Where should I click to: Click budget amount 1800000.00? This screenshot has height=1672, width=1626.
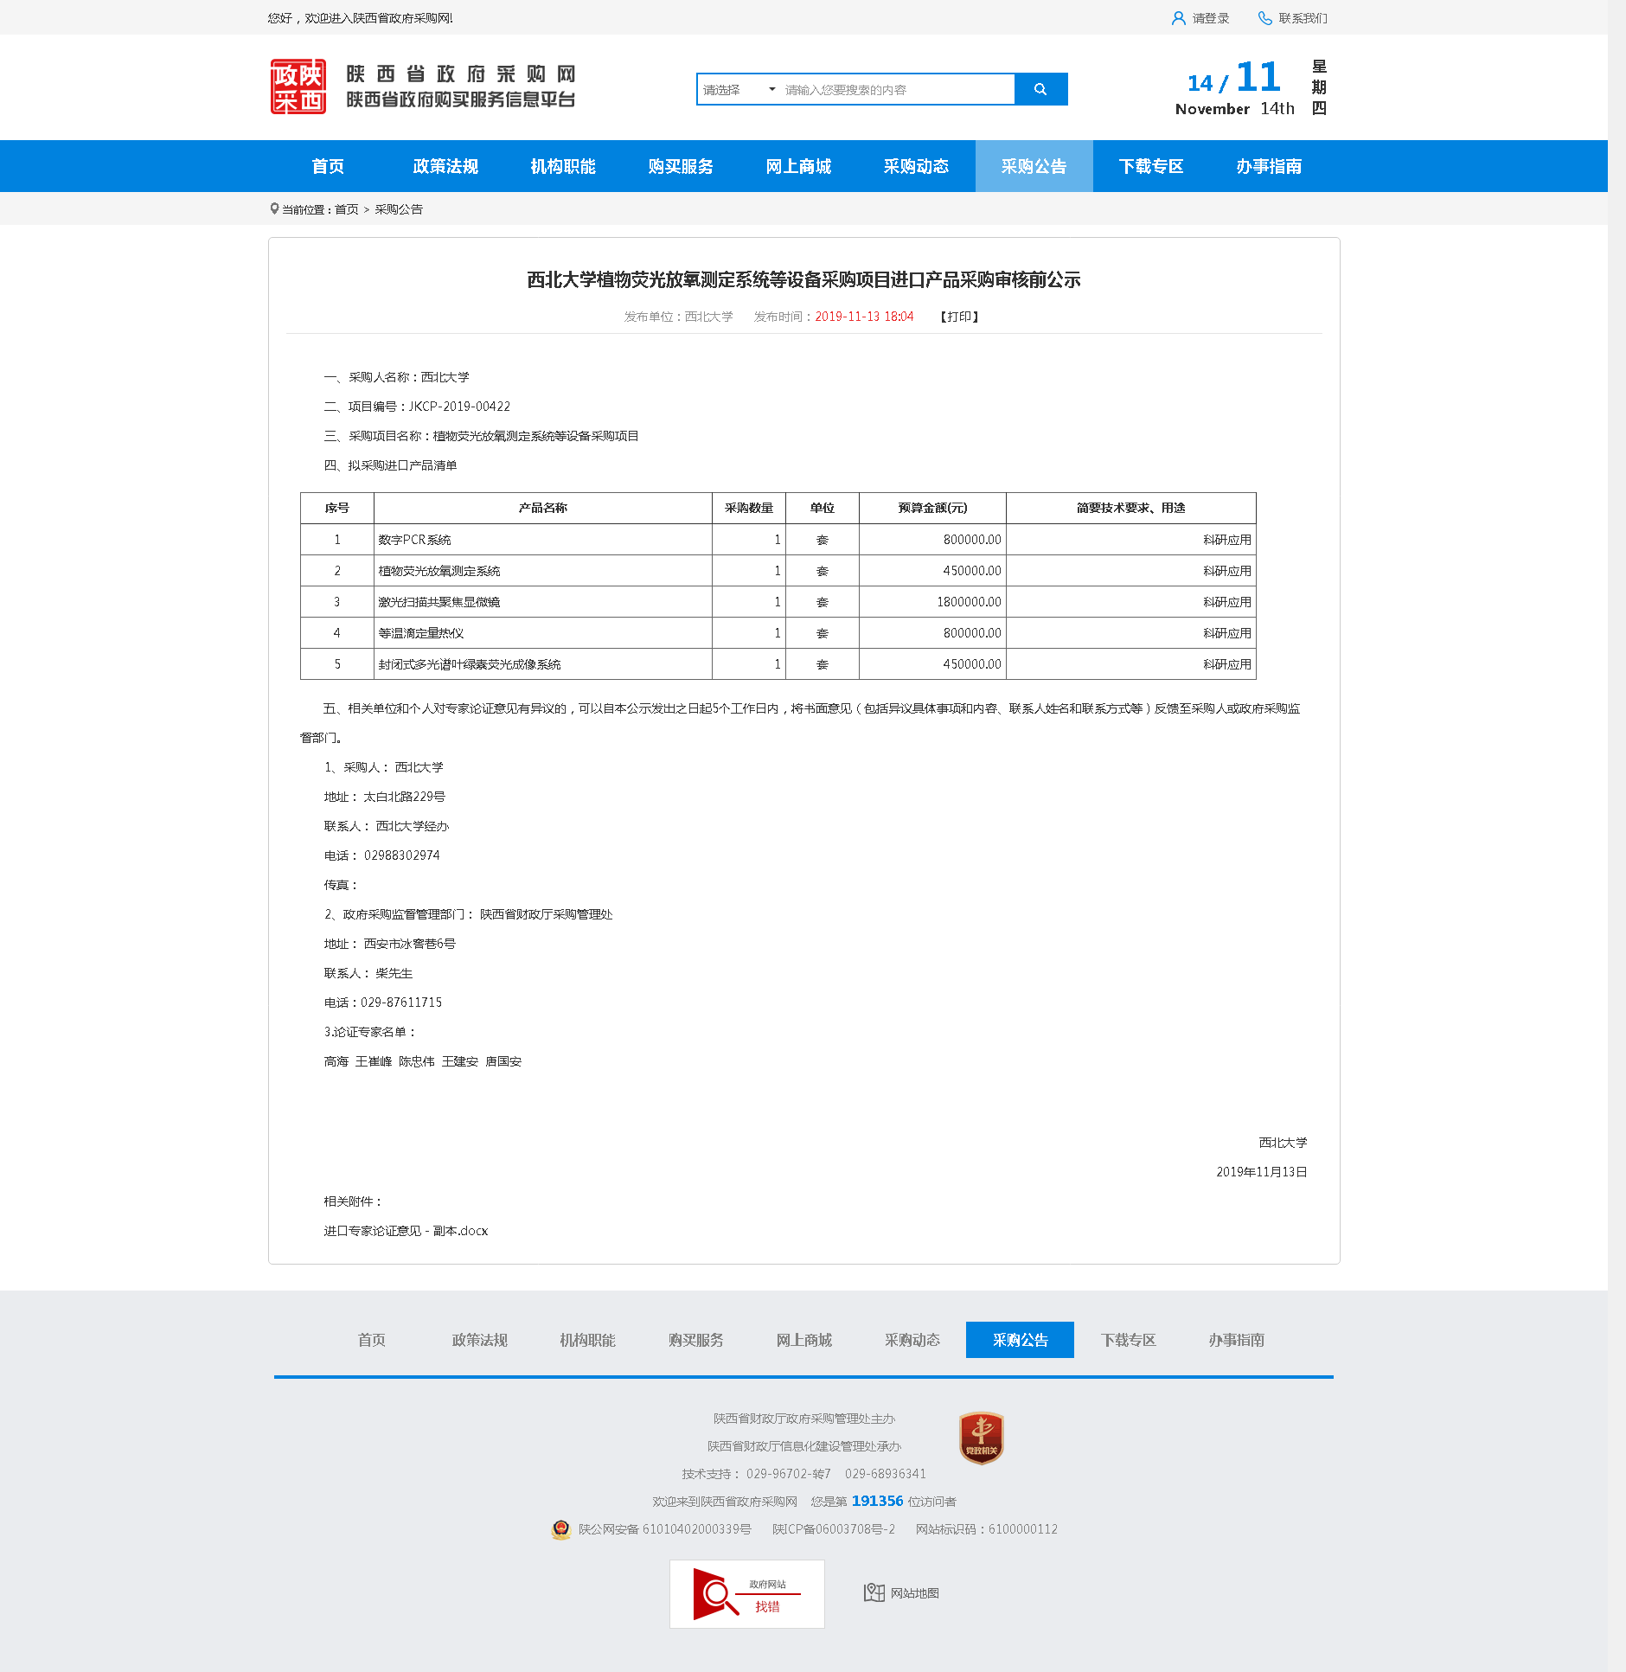pyautogui.click(x=969, y=602)
